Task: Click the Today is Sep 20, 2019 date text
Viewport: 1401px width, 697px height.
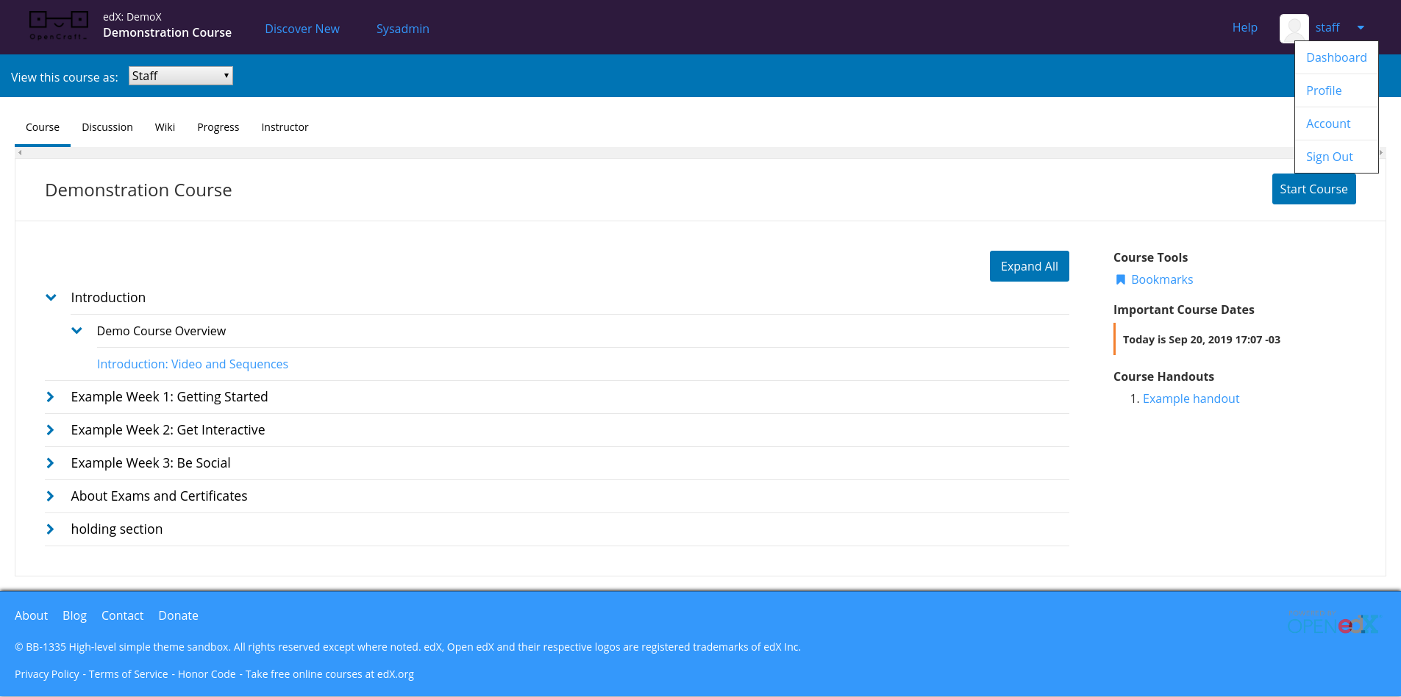Action: [1201, 340]
